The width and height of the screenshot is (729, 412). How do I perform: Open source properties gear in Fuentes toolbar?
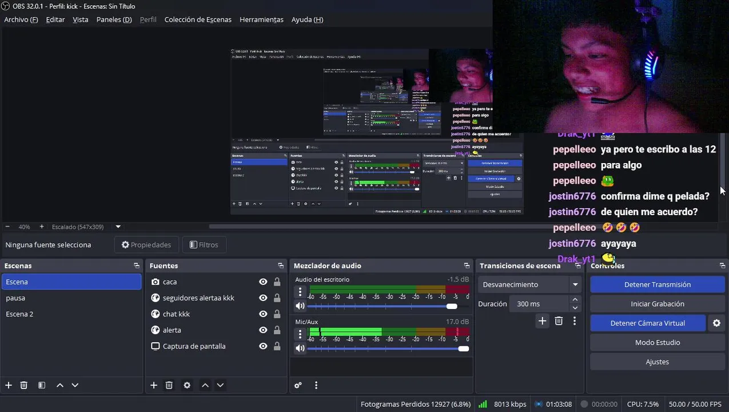pos(187,385)
